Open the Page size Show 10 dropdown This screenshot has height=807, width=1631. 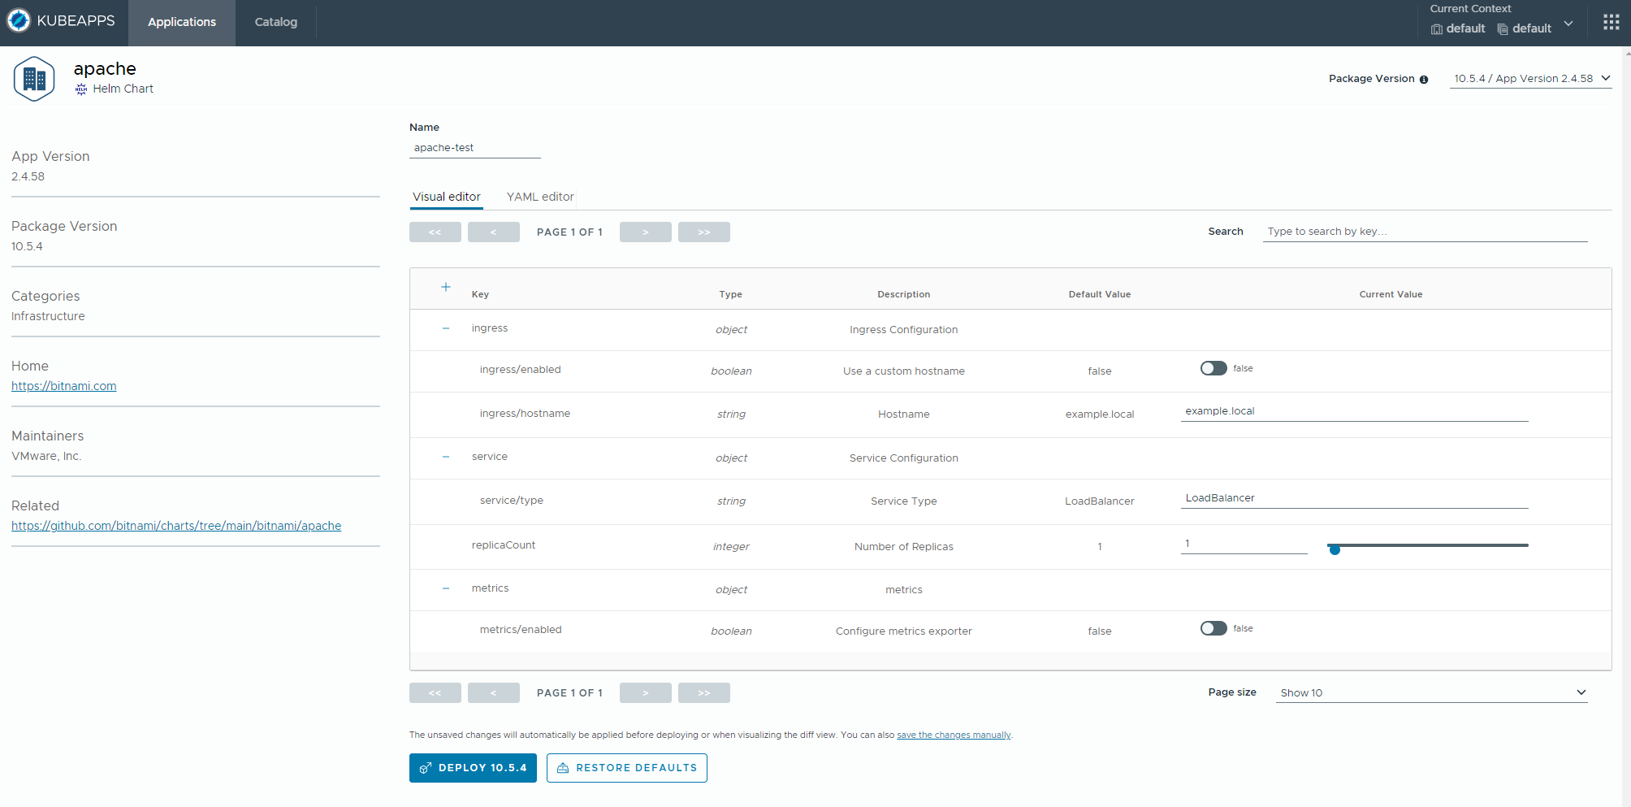point(1431,692)
